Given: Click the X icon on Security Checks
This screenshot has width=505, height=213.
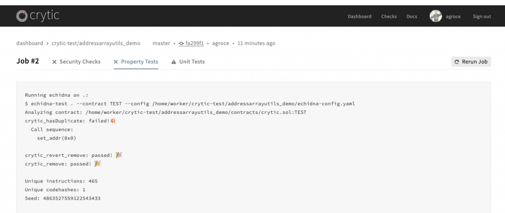Looking at the screenshot, I should click(54, 62).
